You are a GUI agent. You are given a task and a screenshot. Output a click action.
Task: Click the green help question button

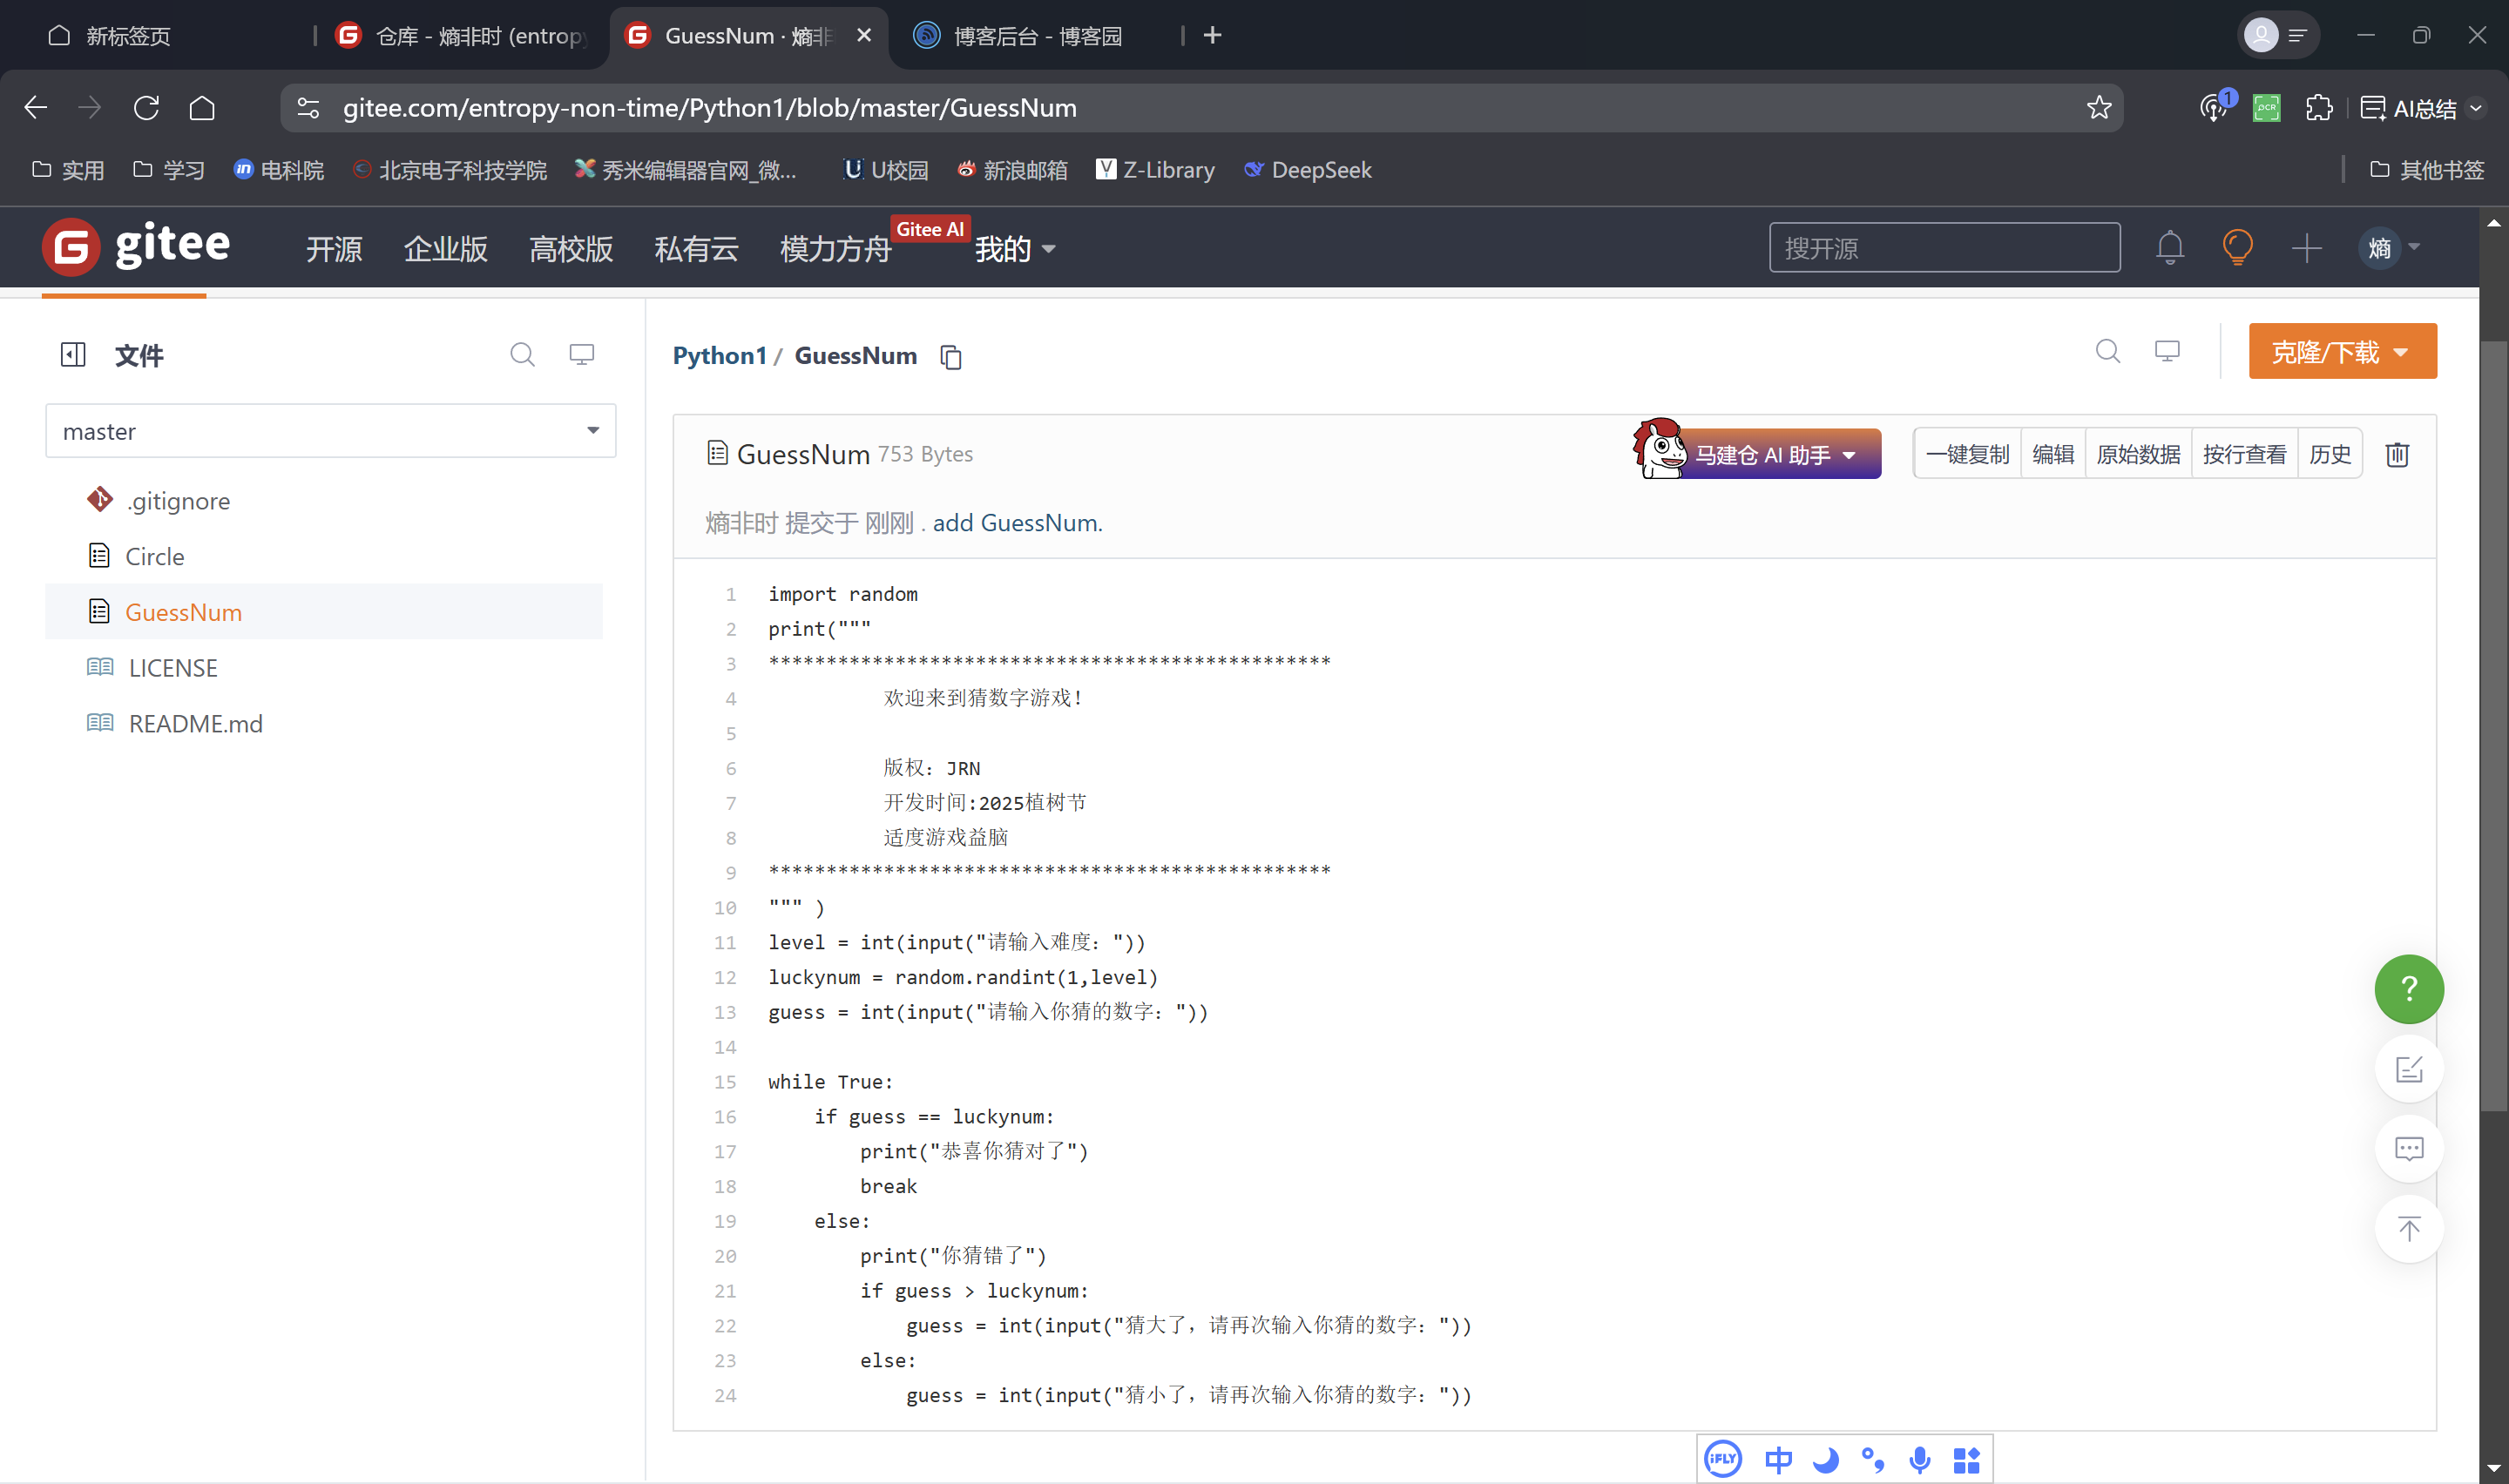click(x=2408, y=989)
